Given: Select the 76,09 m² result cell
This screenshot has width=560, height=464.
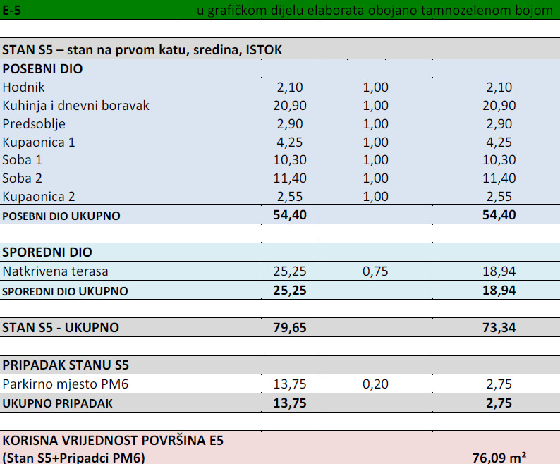Looking at the screenshot, I should [499, 458].
